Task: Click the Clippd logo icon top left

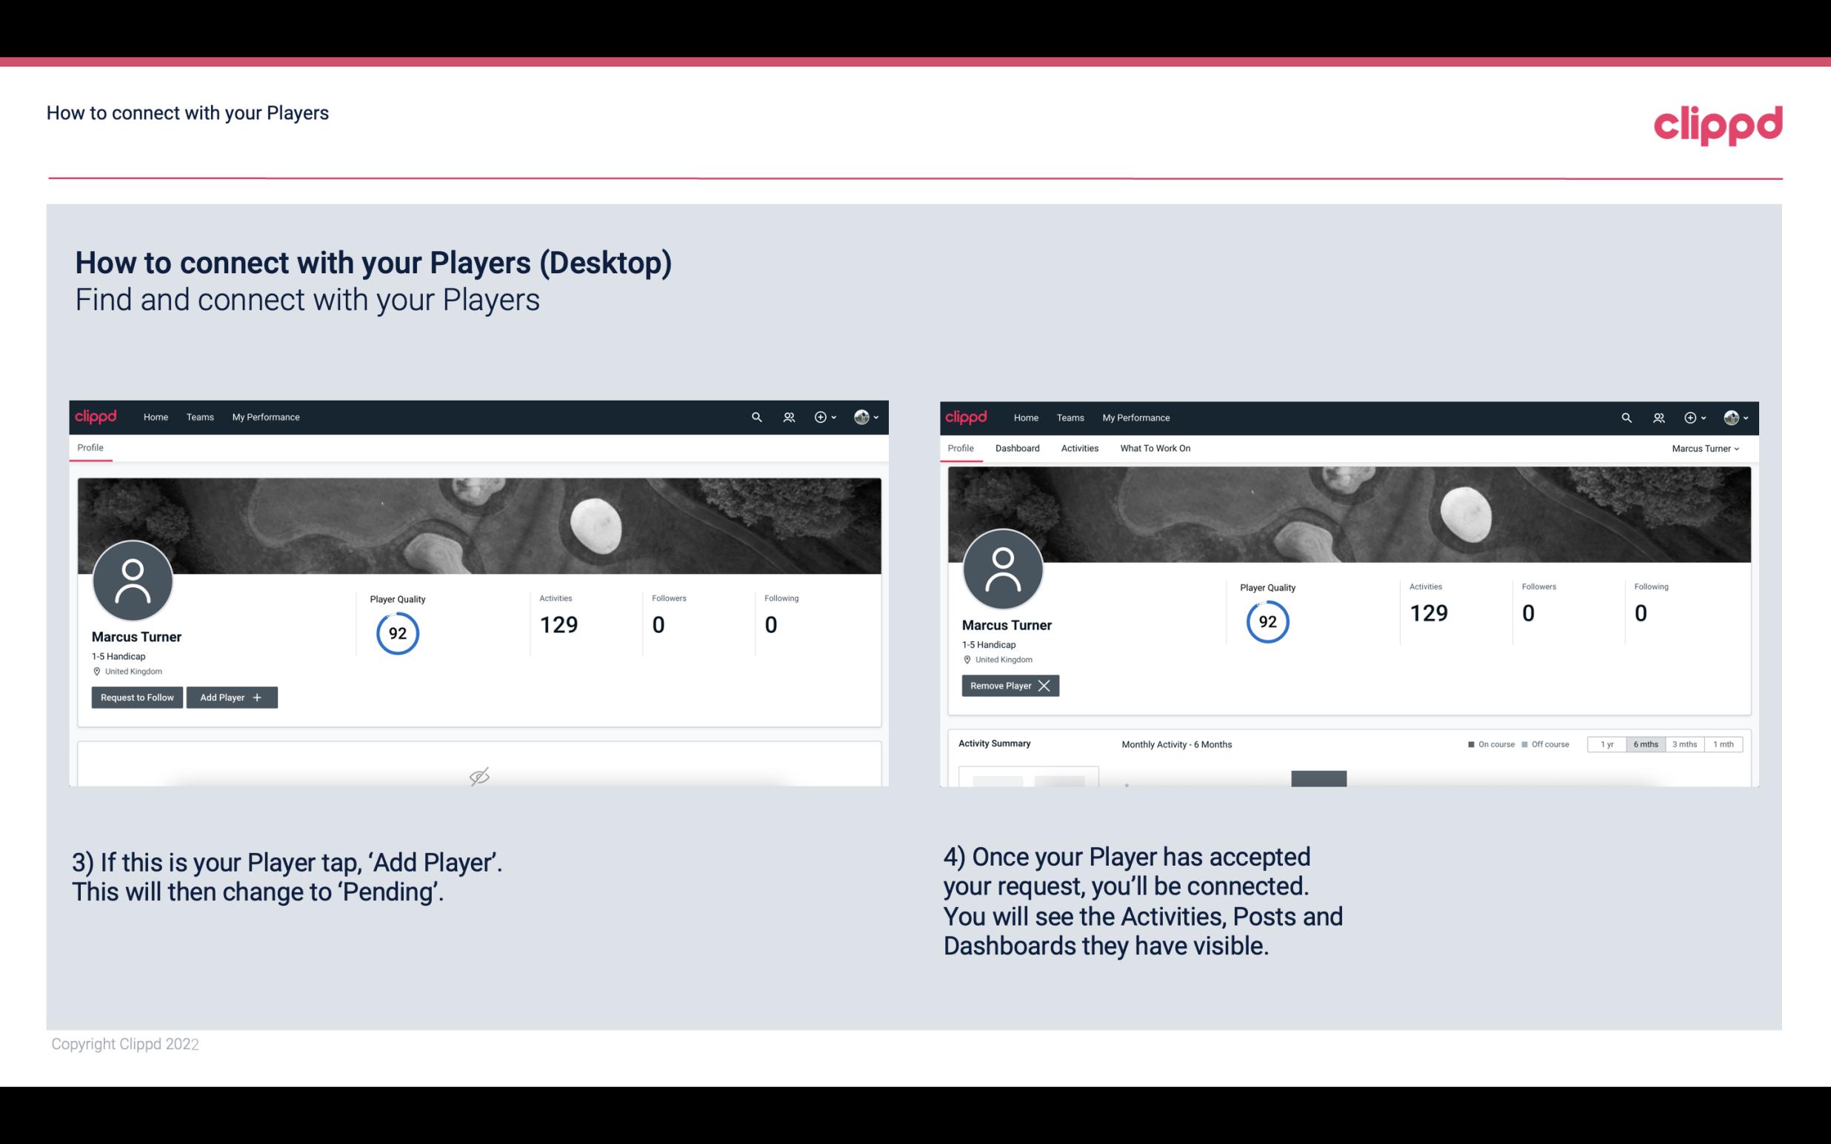Action: 96,416
